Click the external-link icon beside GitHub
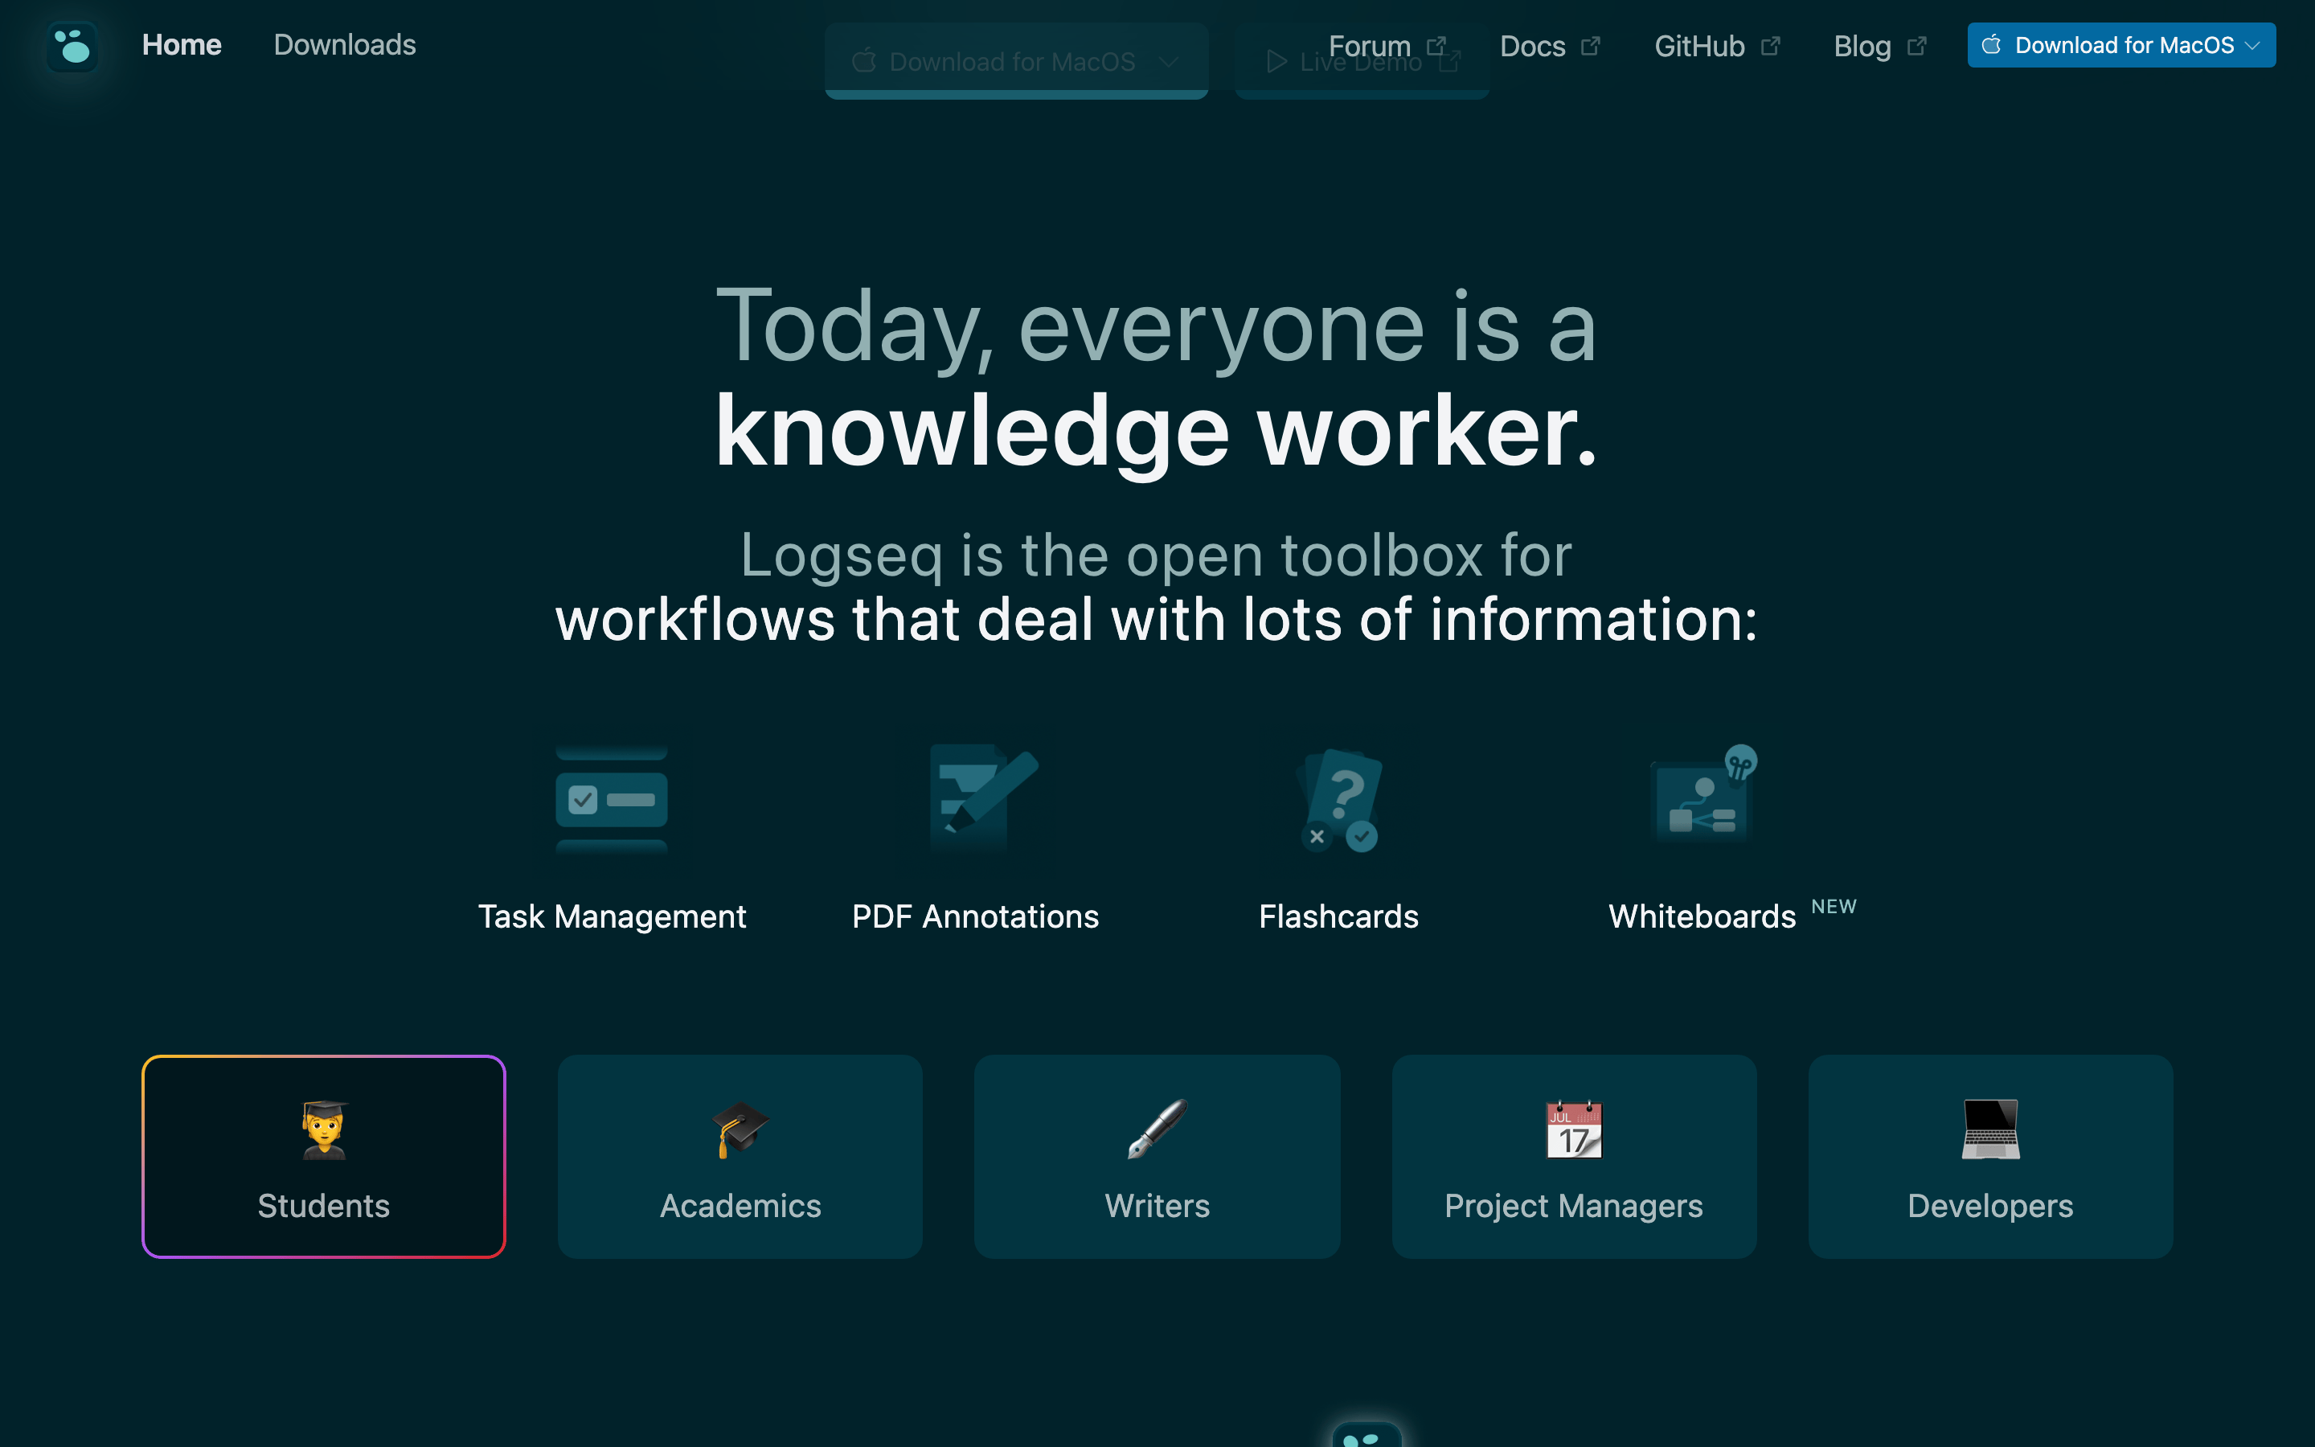Image resolution: width=2315 pixels, height=1447 pixels. [1771, 46]
